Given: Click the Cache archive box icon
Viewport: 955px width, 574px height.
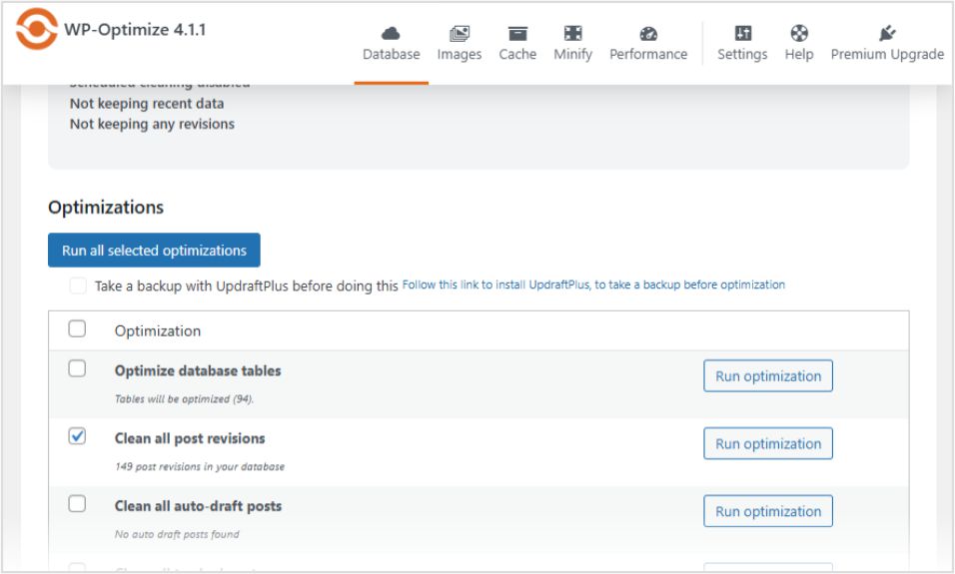Looking at the screenshot, I should click(517, 33).
